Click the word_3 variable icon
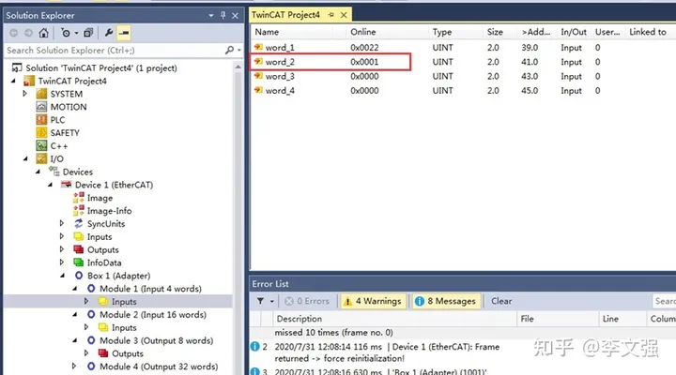 [x=259, y=76]
